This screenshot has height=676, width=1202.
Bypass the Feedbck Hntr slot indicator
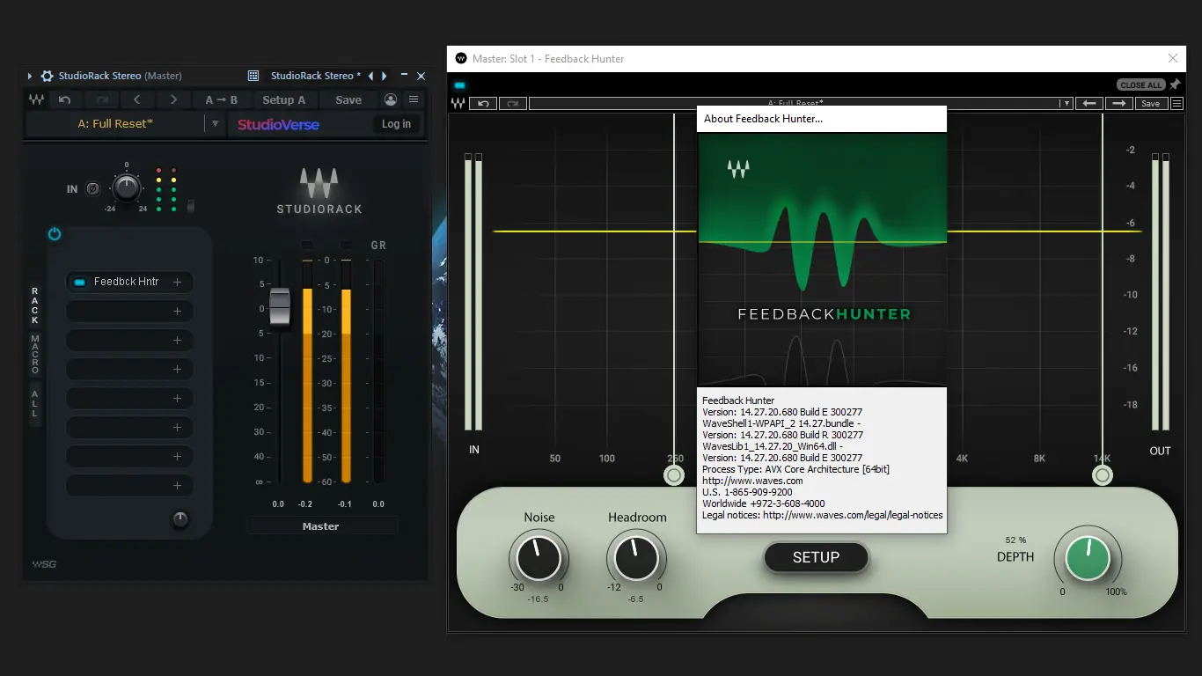[x=79, y=283]
